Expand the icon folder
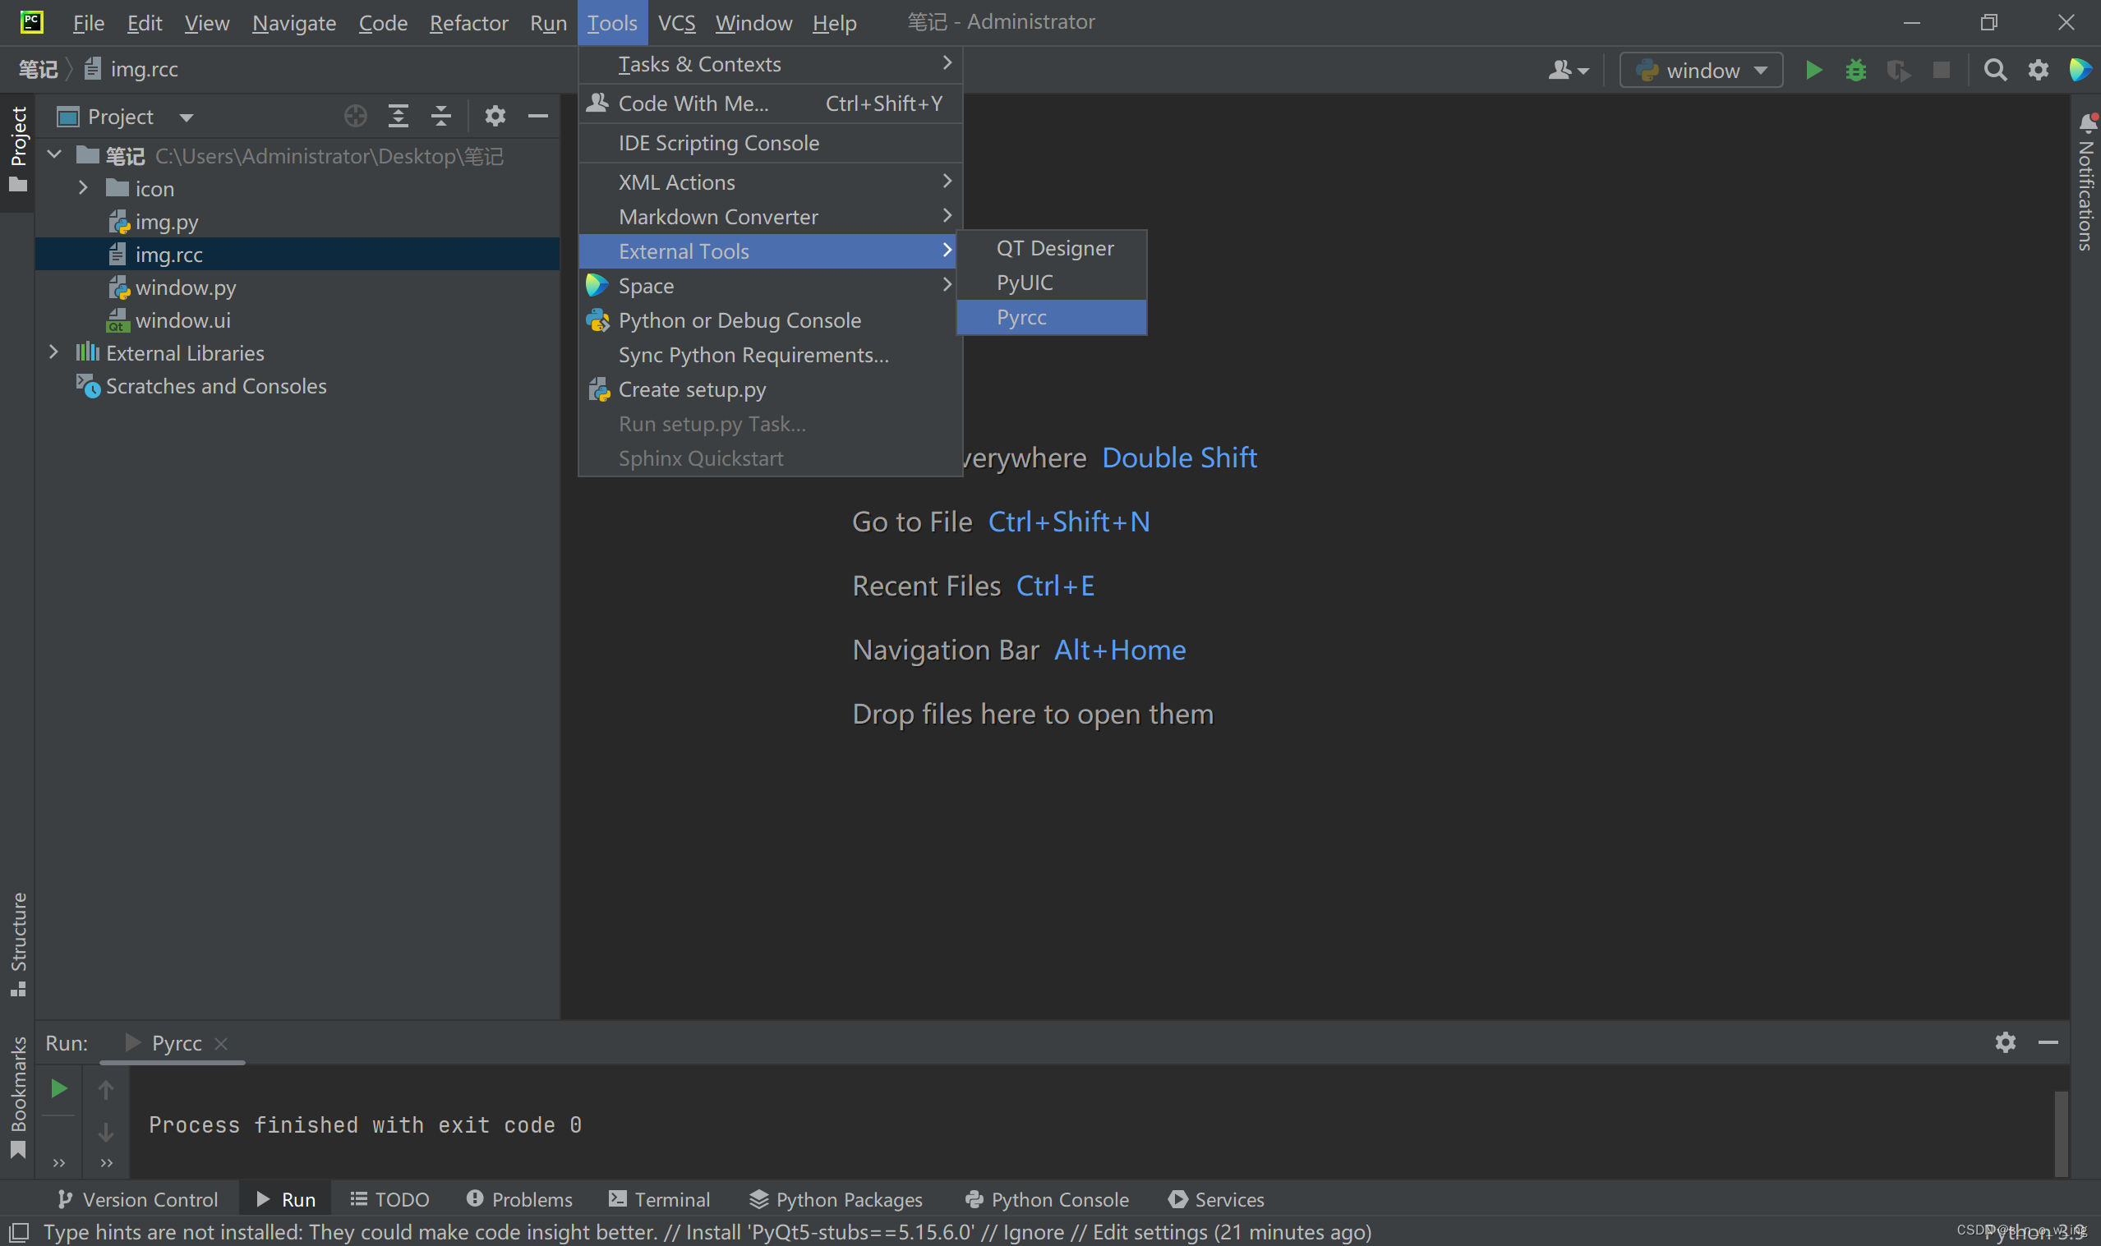2101x1246 pixels. 83,188
